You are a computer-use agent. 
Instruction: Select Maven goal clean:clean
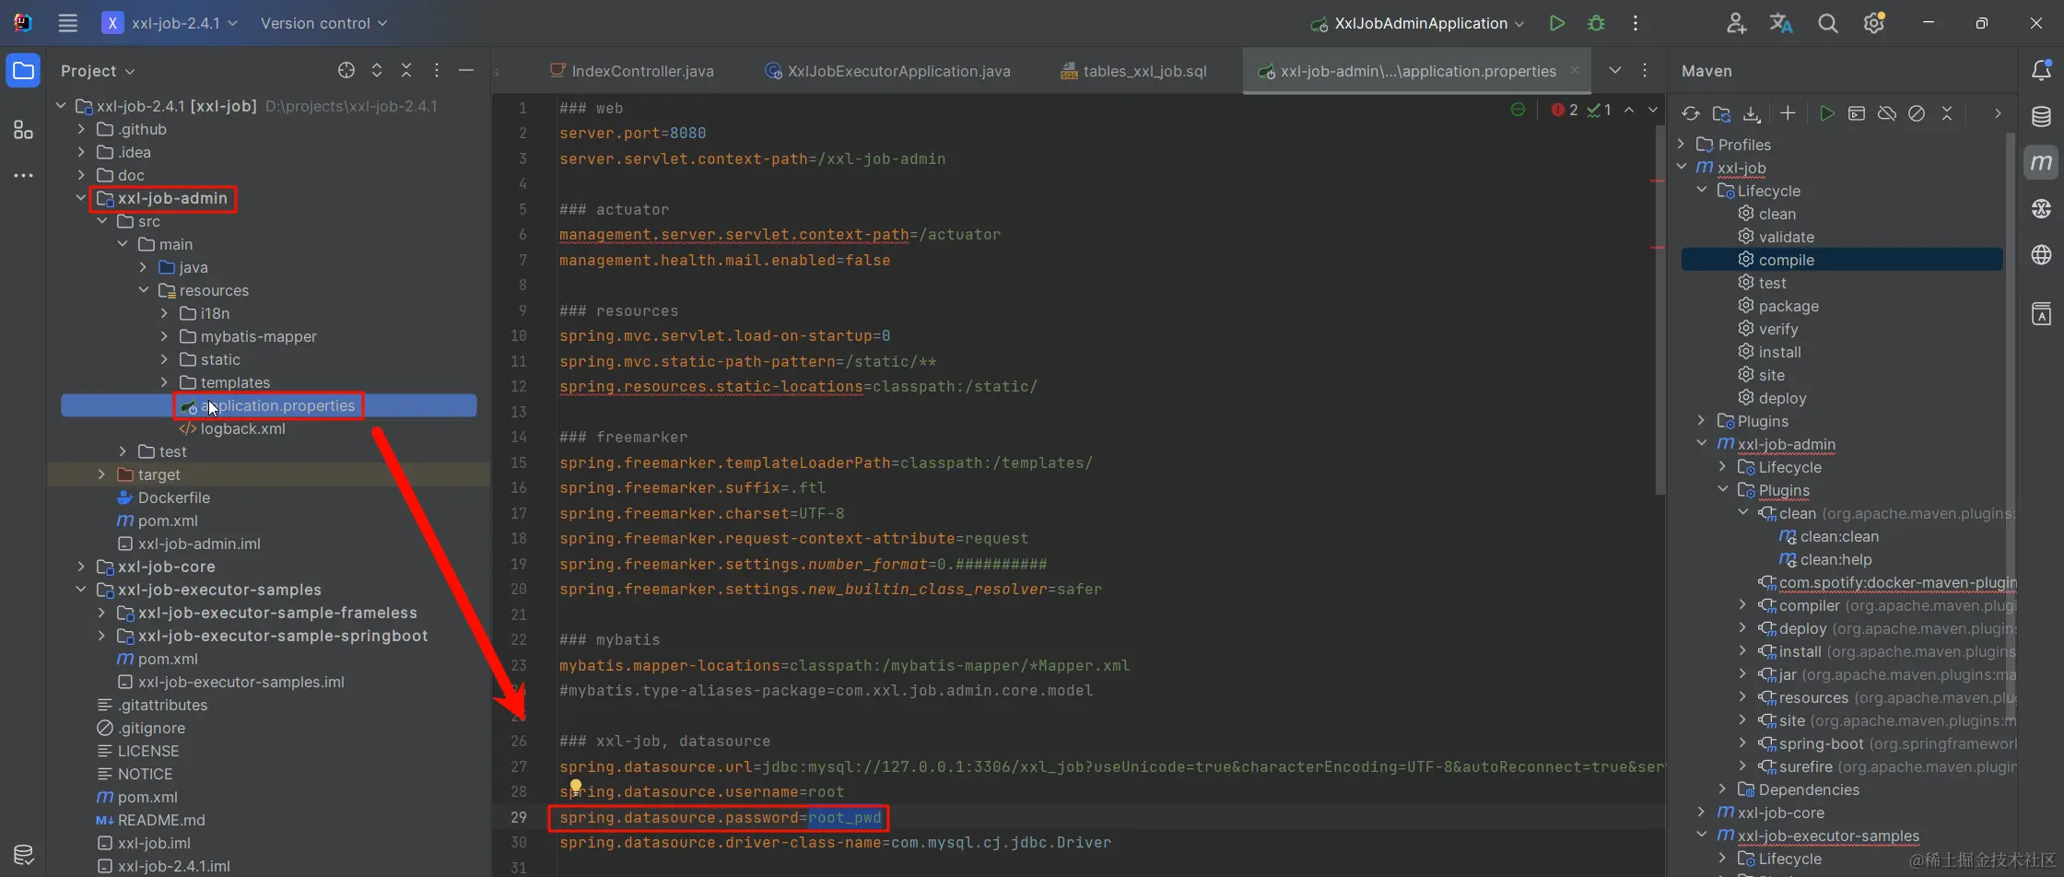coord(1839,536)
